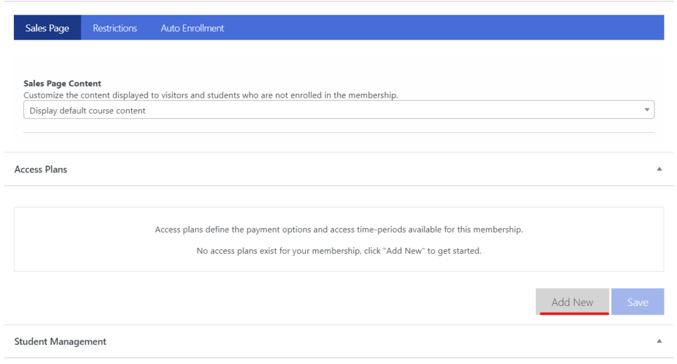This screenshot has height=364, width=677.
Task: Open the Auto Enrollment tab
Action: (x=192, y=28)
